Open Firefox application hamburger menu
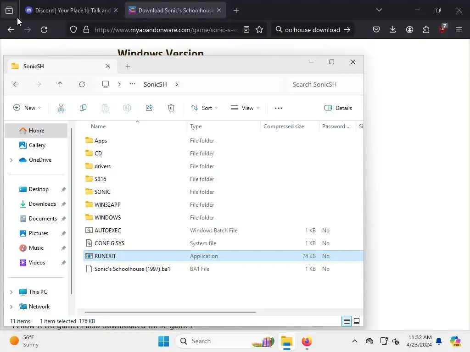This screenshot has width=470, height=352. [459, 29]
